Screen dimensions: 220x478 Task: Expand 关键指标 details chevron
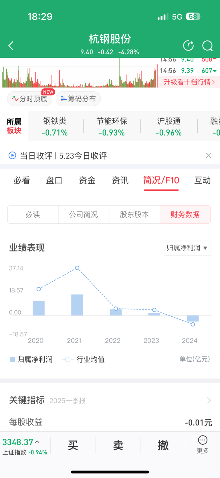click(x=209, y=400)
